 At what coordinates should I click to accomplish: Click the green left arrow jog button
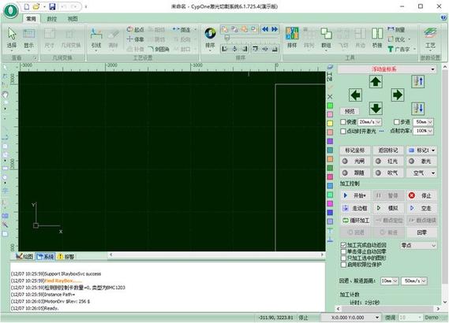pos(355,95)
